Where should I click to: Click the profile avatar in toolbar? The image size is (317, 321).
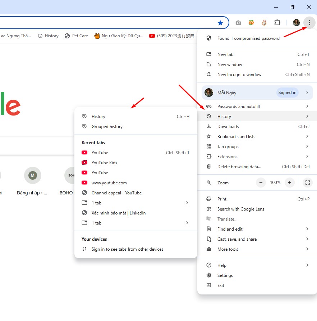(296, 23)
